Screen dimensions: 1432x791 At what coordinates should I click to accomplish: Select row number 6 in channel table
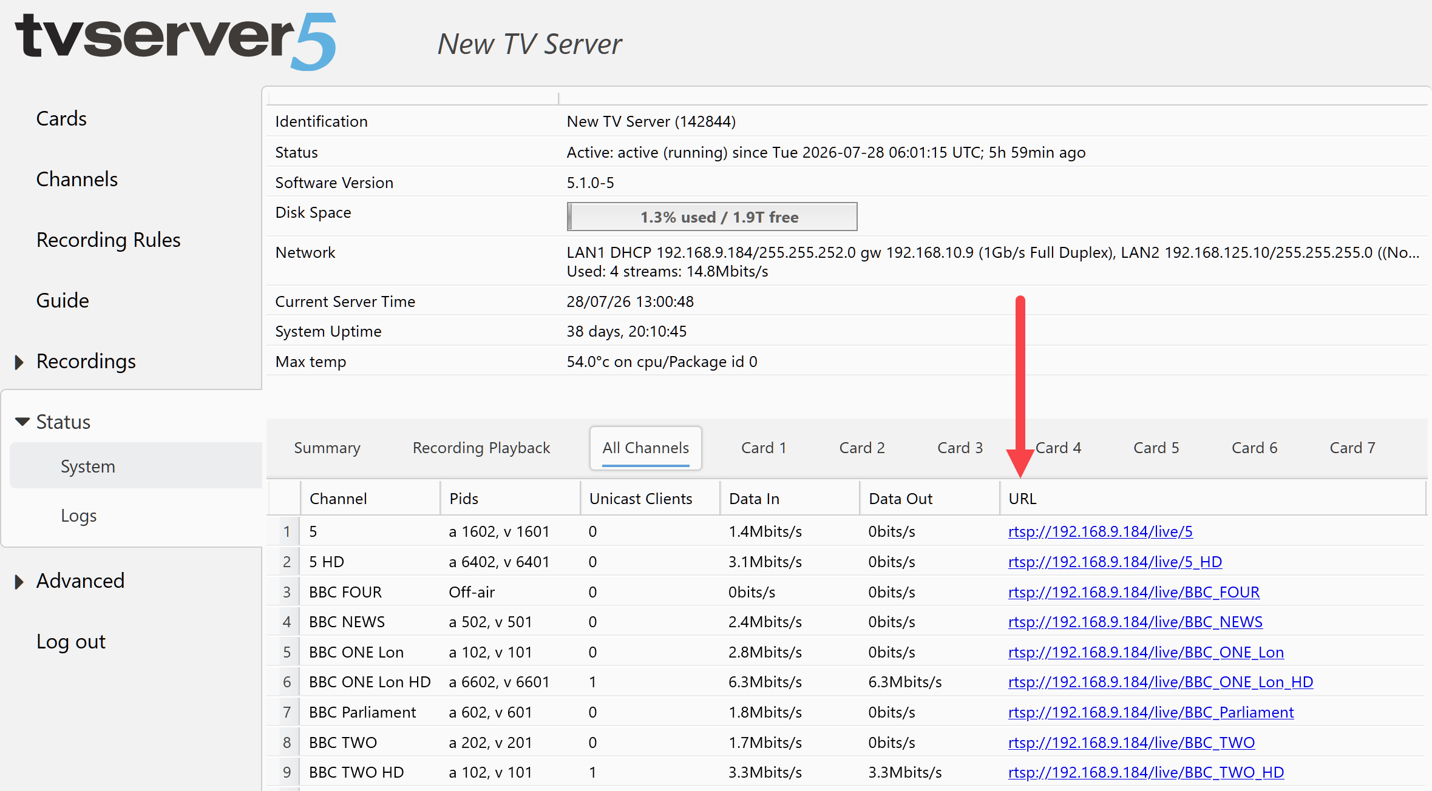click(287, 682)
